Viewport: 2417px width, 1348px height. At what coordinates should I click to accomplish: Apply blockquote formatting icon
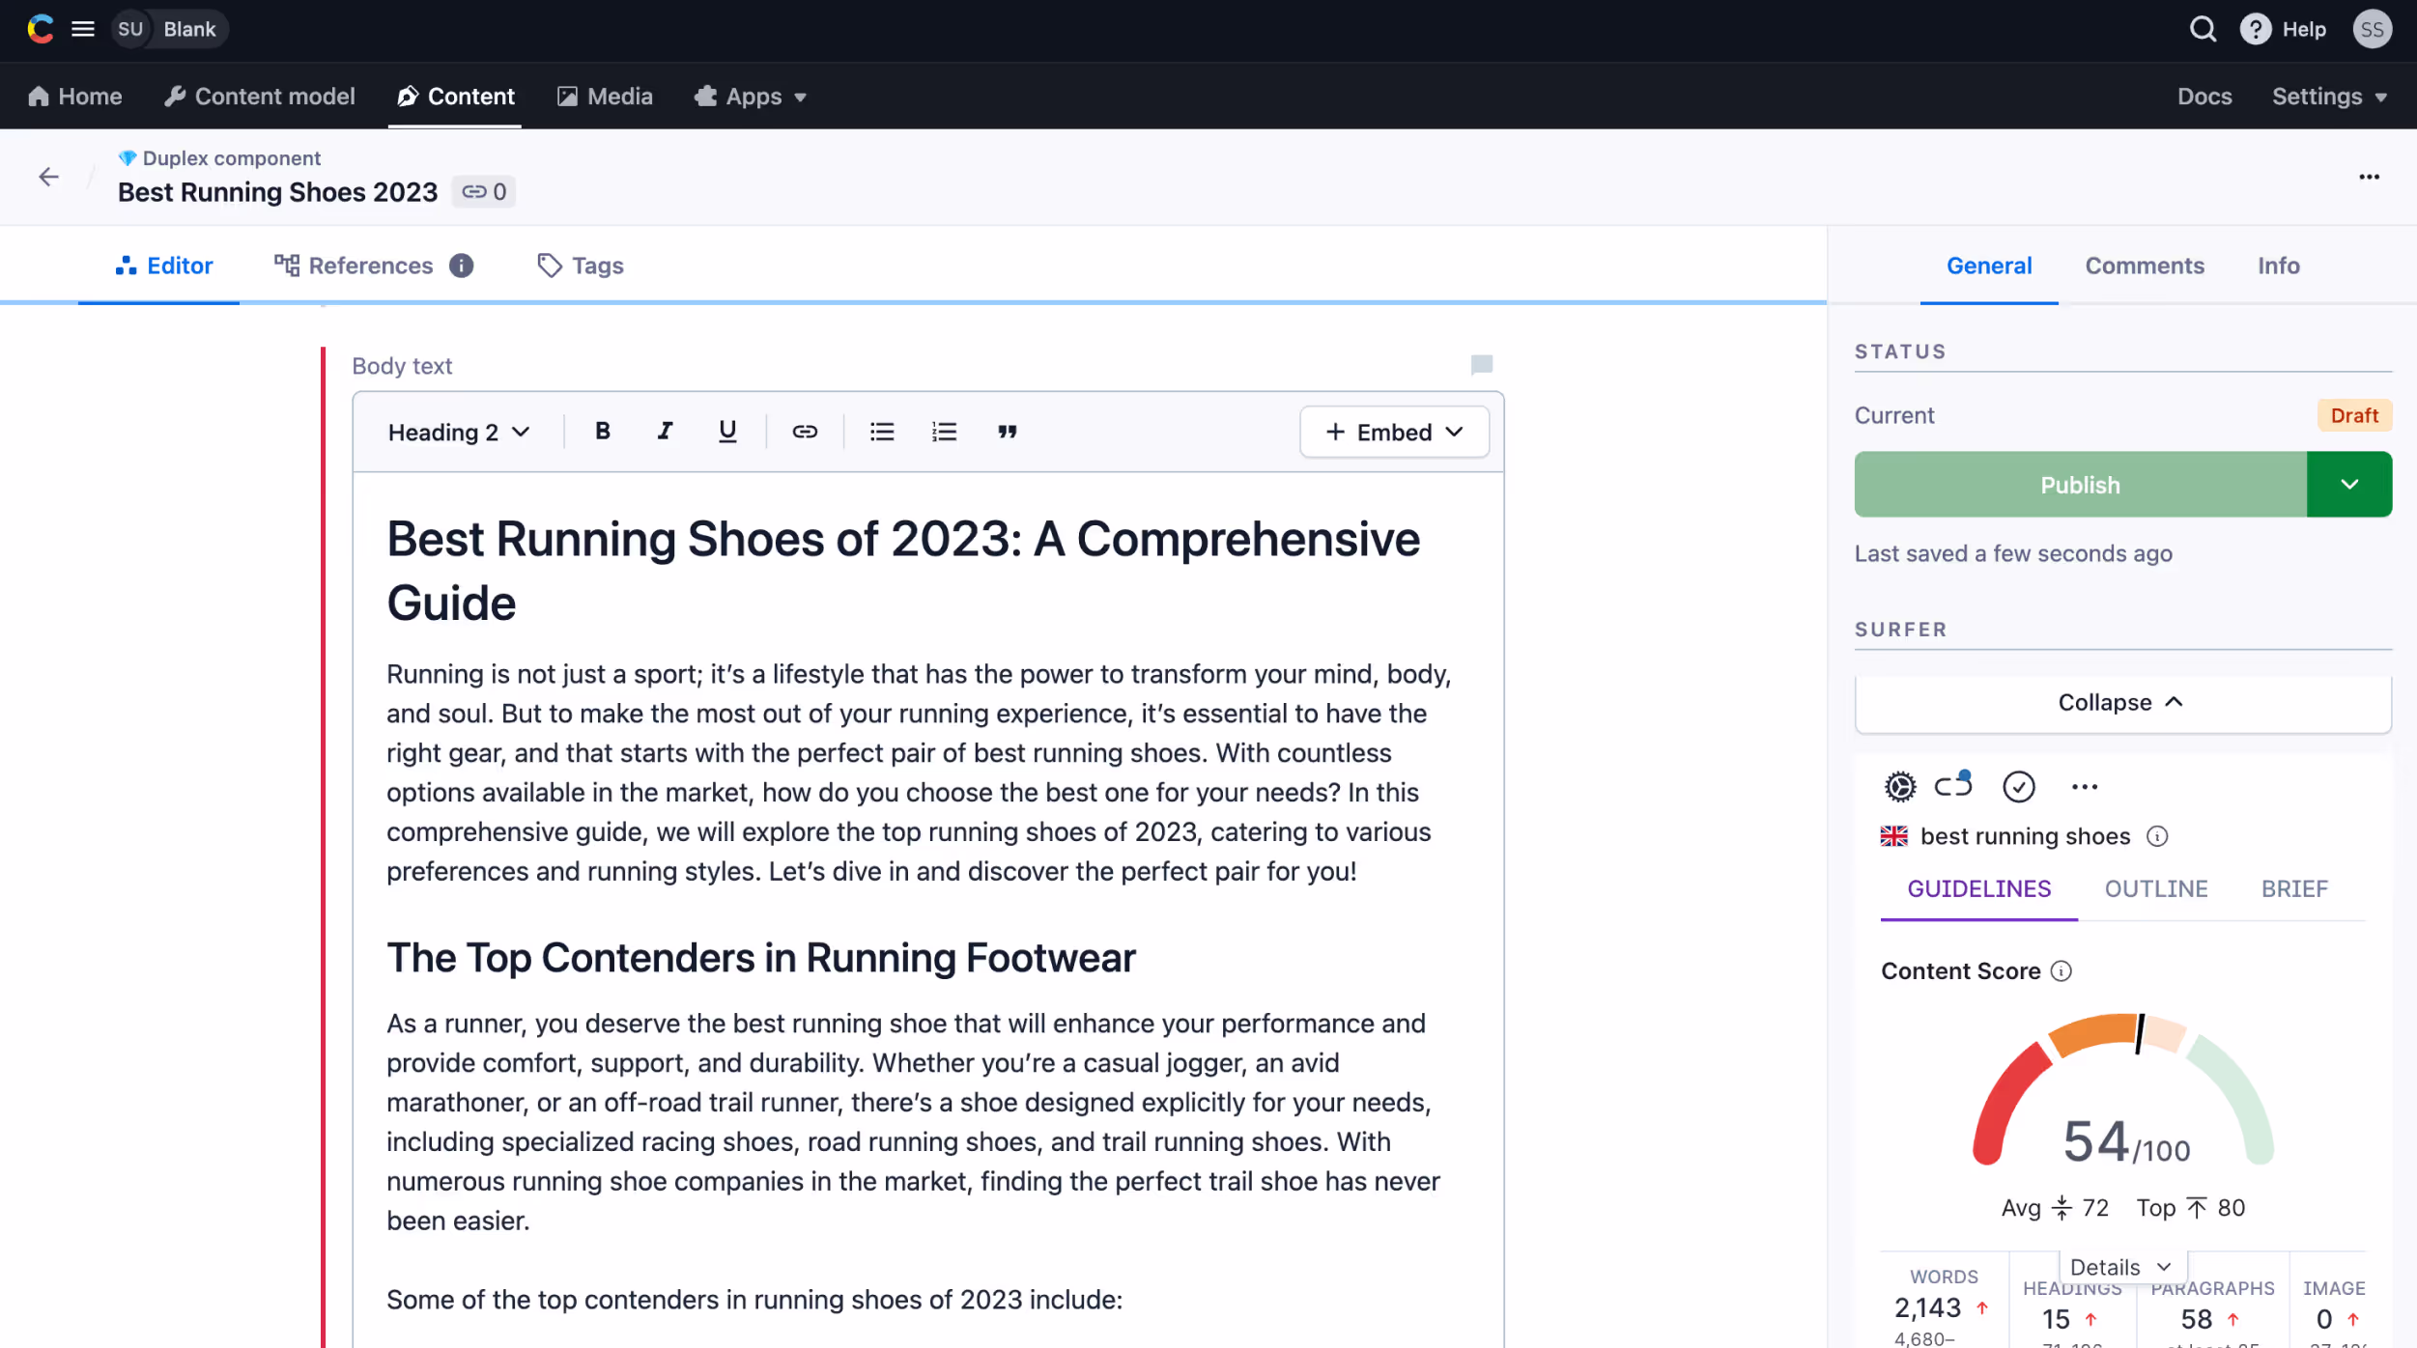[x=1007, y=432]
